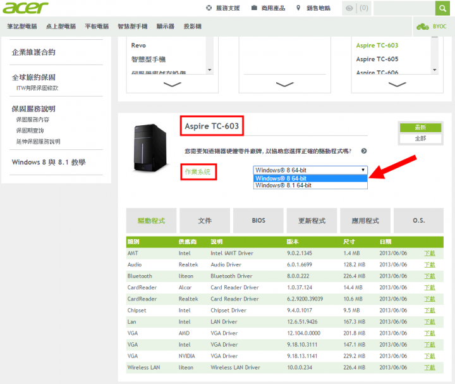Open the 保固服務內容 sidebar link
455x384 pixels.
[32, 120]
